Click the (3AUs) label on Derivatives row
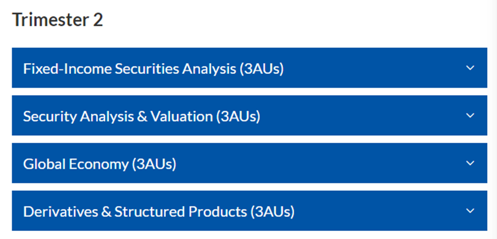This screenshot has height=239, width=497. pyautogui.click(x=272, y=211)
